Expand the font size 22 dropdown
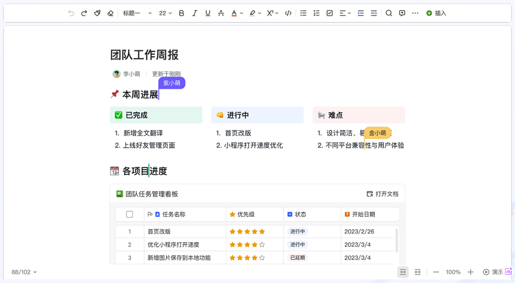The height and width of the screenshot is (283, 515). coord(165,13)
